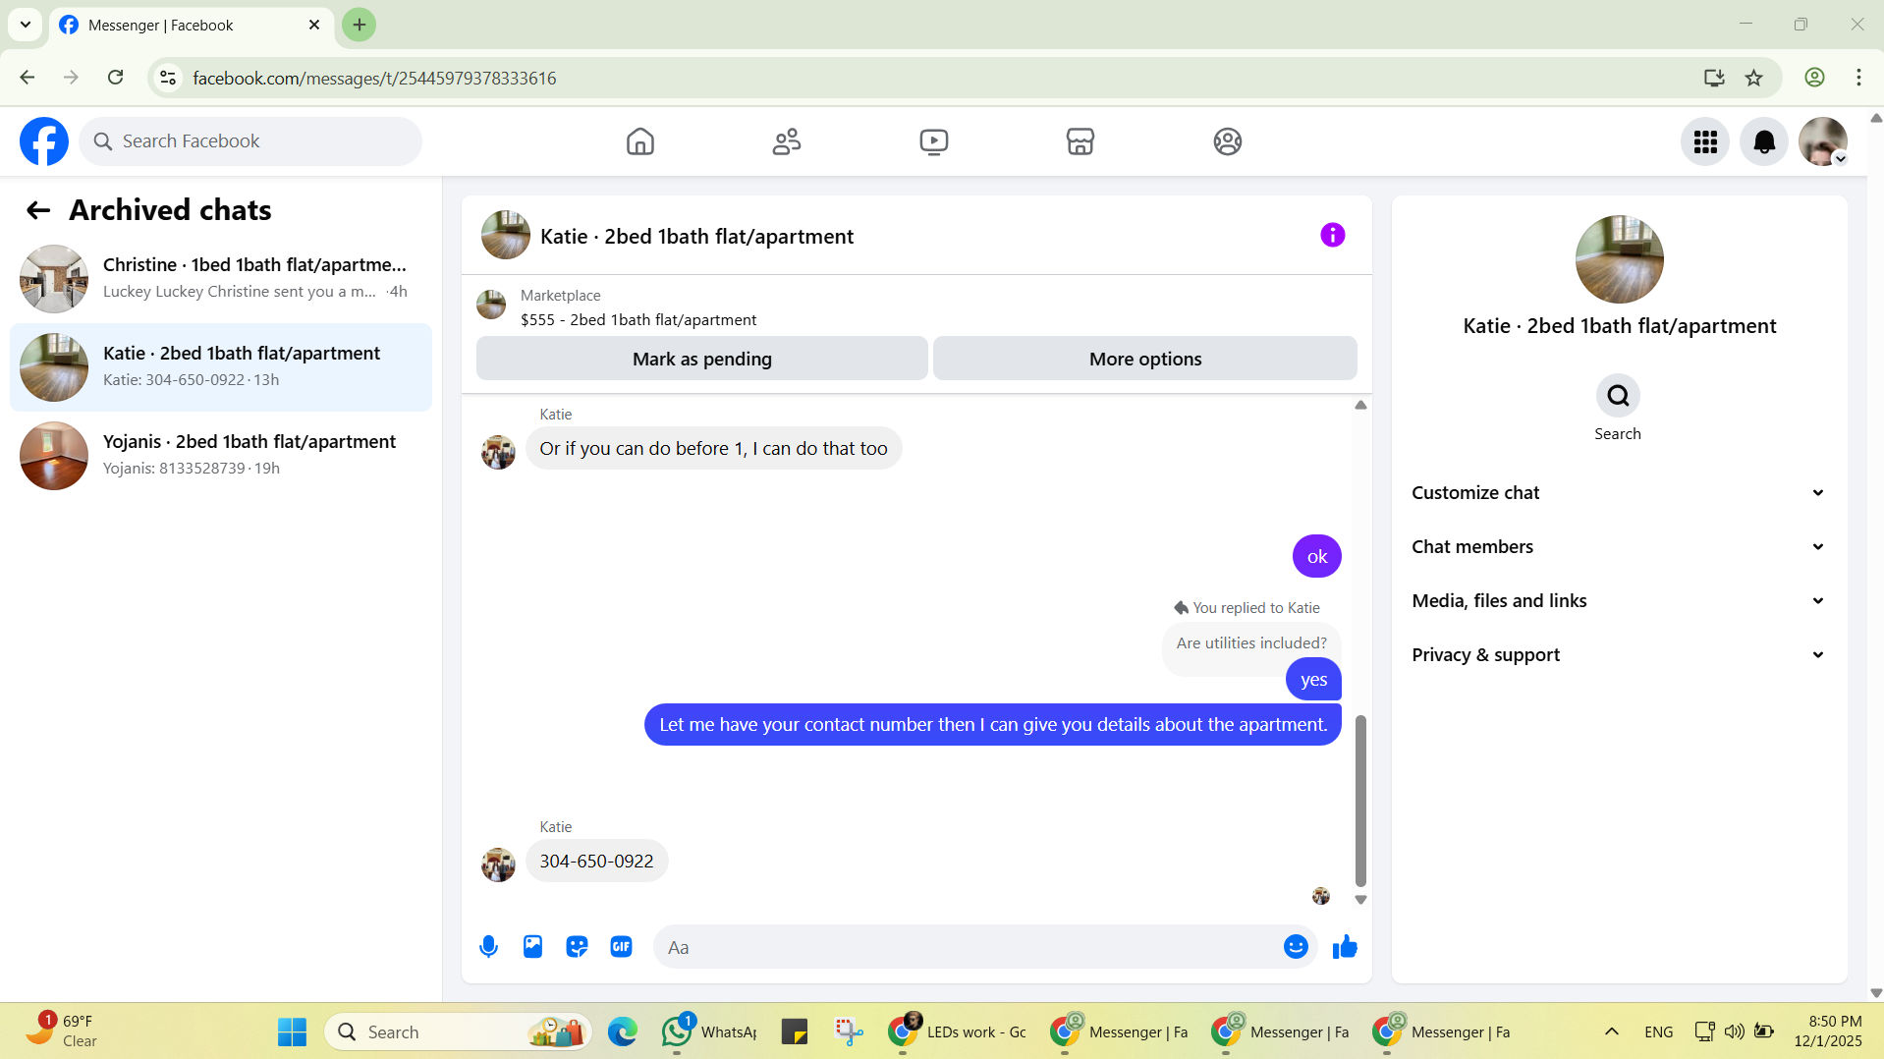The image size is (1884, 1059).
Task: Bookmark this tab with star icon
Action: [1753, 78]
